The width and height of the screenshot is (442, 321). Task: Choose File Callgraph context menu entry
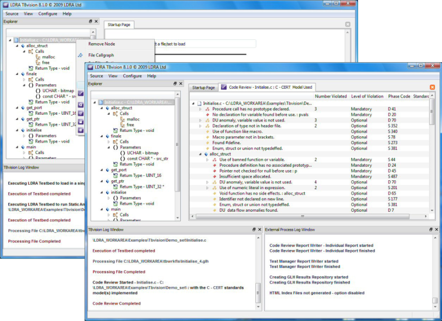coord(101,55)
